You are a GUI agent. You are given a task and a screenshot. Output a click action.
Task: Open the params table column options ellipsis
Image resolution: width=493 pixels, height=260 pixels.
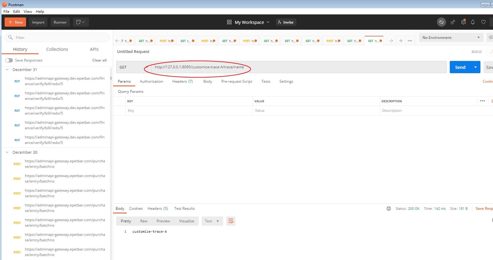click(483, 101)
